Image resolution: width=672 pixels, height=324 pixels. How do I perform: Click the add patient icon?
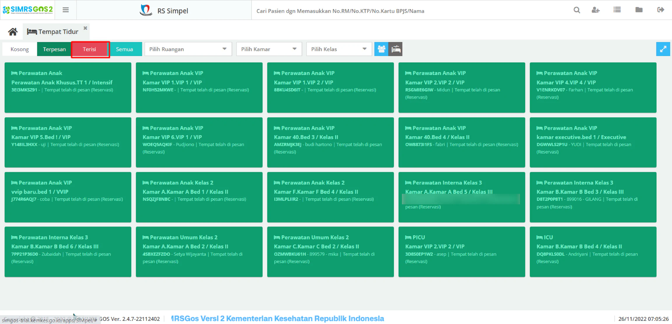(596, 10)
